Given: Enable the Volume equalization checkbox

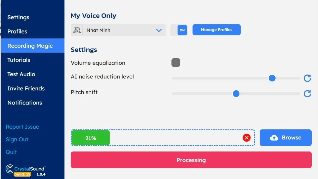Looking at the screenshot, I should pyautogui.click(x=176, y=63).
